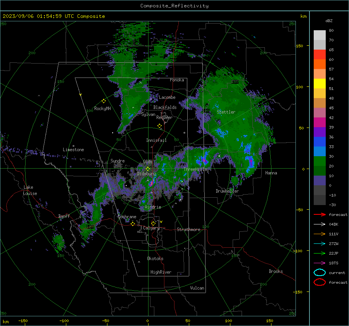Viewport: 349px width, 326px height.
Task: Click the cyan 27ZW arrow icon
Action: click(320, 243)
